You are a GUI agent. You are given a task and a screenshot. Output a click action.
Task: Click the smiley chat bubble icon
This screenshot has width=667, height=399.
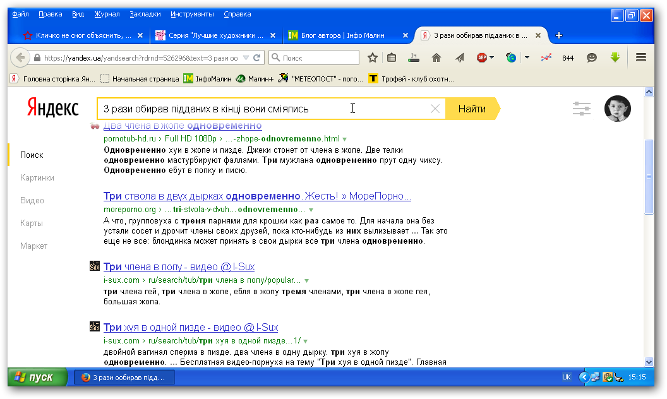591,57
